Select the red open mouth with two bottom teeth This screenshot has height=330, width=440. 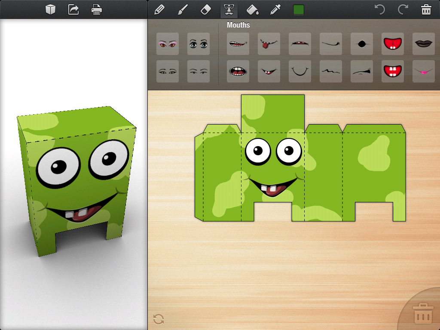393,44
